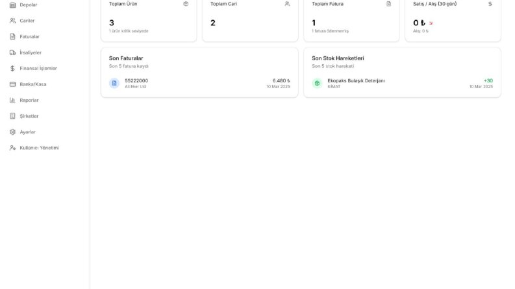Viewport: 515px width, 289px height.
Task: Click the Şirketler building icon
Action: pos(12,116)
